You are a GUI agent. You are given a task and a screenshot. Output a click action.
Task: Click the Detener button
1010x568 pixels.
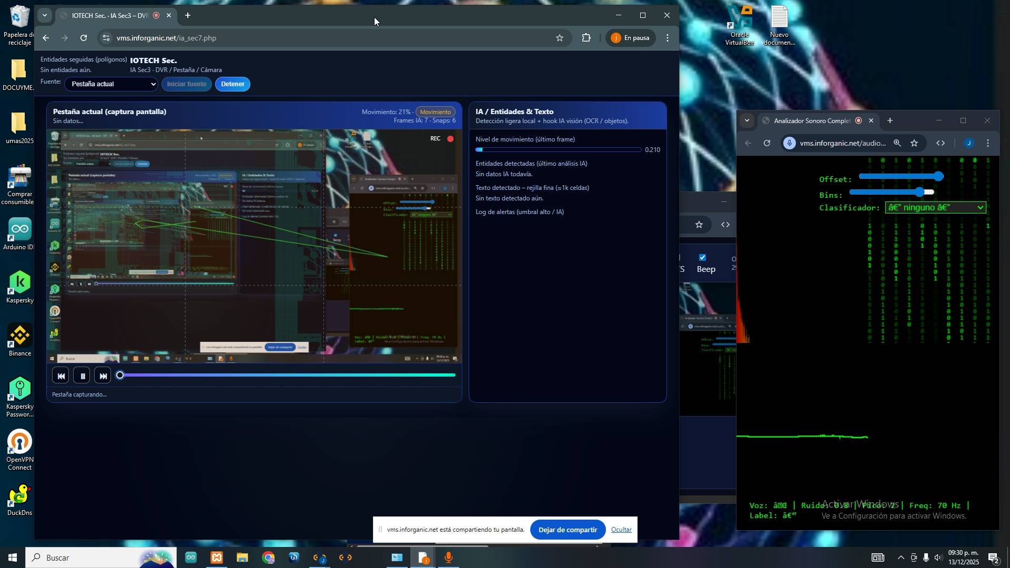pyautogui.click(x=233, y=84)
